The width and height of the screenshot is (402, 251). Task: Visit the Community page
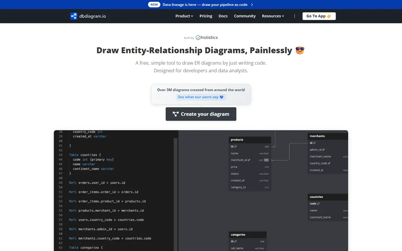pyautogui.click(x=244, y=16)
